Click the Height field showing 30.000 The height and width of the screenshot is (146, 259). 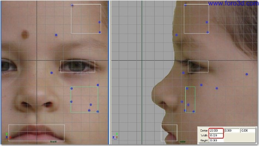tap(216, 140)
